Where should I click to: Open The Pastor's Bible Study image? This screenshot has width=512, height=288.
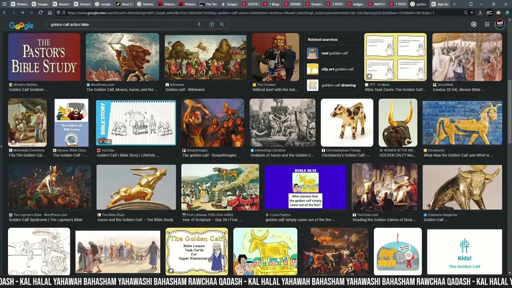[x=44, y=57]
